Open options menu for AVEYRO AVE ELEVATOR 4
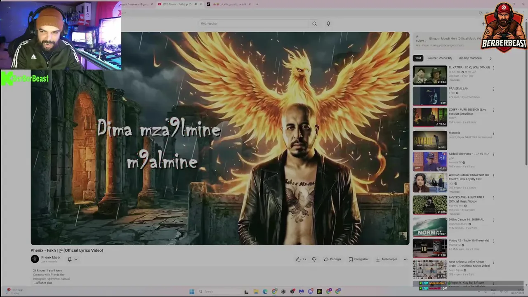 pyautogui.click(x=493, y=198)
